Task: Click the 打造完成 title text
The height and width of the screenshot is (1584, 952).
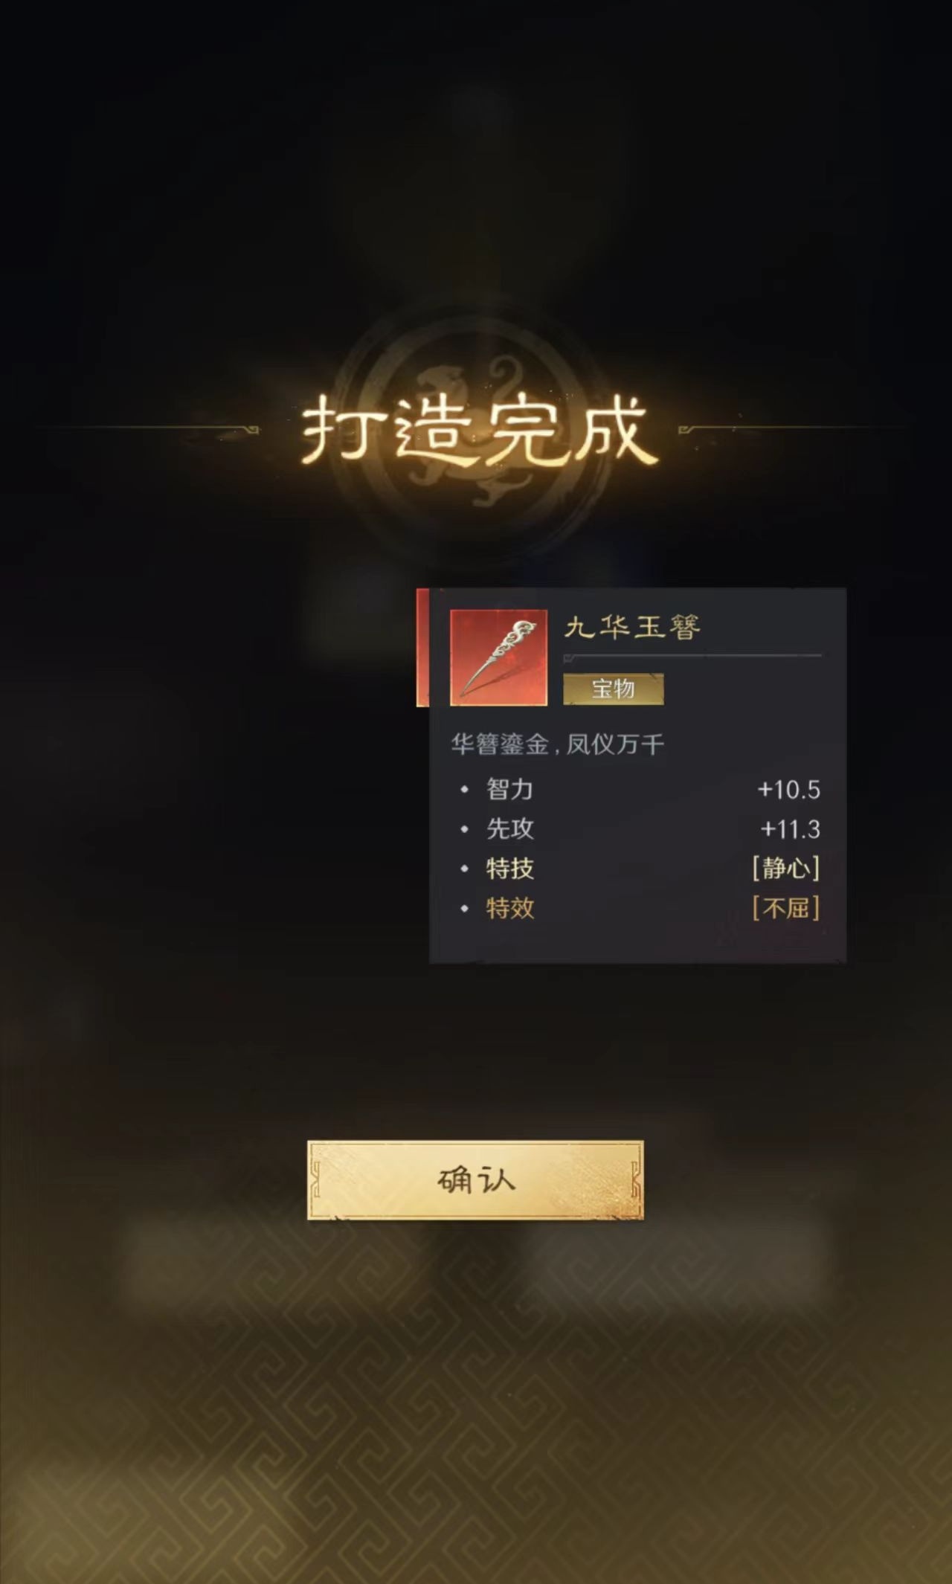Action: click(478, 430)
